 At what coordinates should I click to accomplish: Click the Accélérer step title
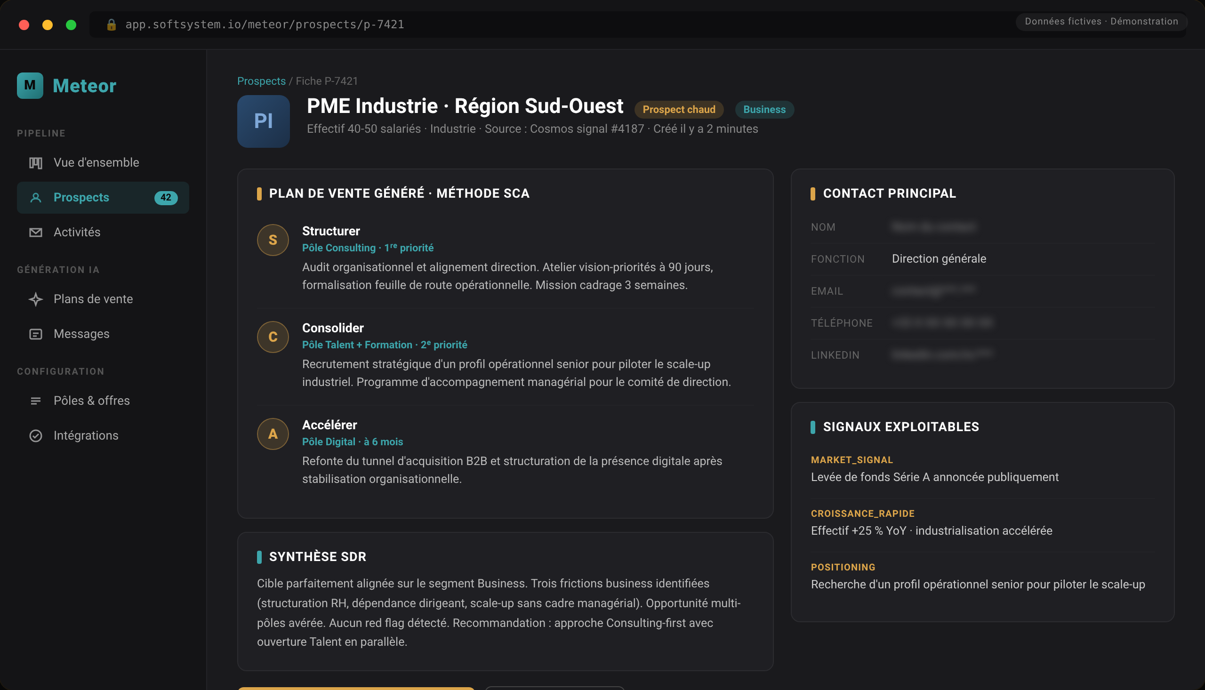coord(329,425)
